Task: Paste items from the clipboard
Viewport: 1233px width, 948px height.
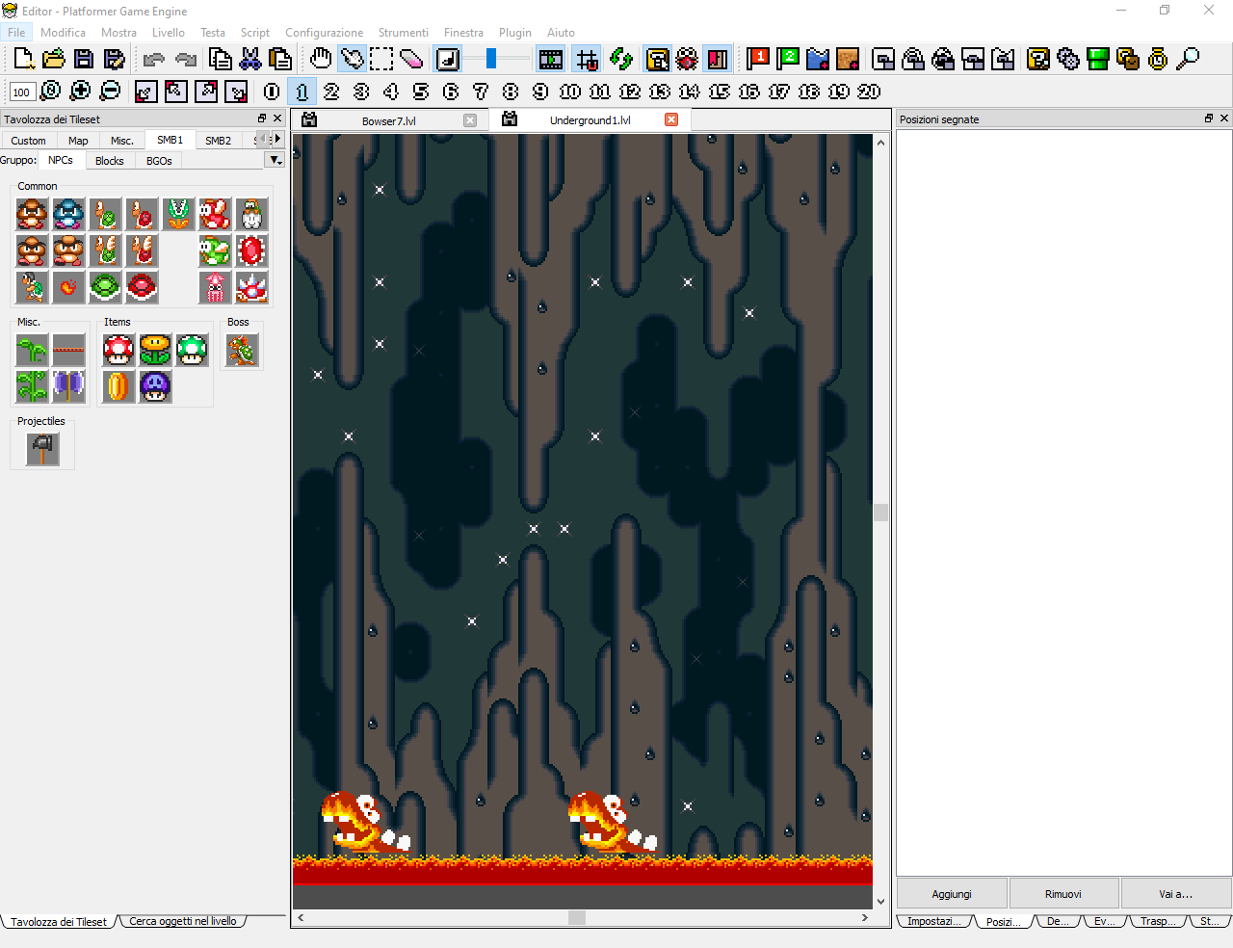Action: 280,59
